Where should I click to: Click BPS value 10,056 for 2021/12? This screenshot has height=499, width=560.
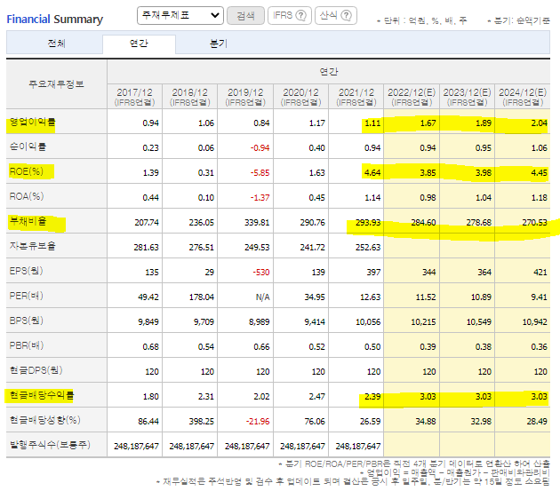pyautogui.click(x=368, y=322)
